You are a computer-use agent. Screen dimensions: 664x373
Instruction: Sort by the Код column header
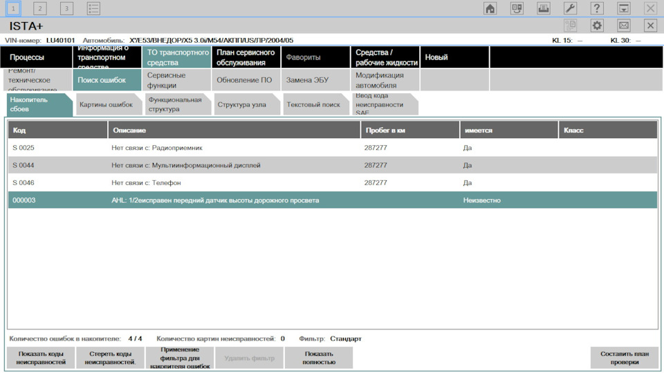[57, 131]
